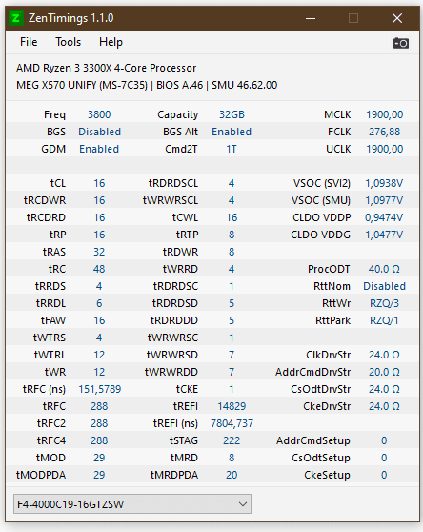423x532 pixels.
Task: Close the ZenTimings window
Action: pyautogui.click(x=397, y=18)
